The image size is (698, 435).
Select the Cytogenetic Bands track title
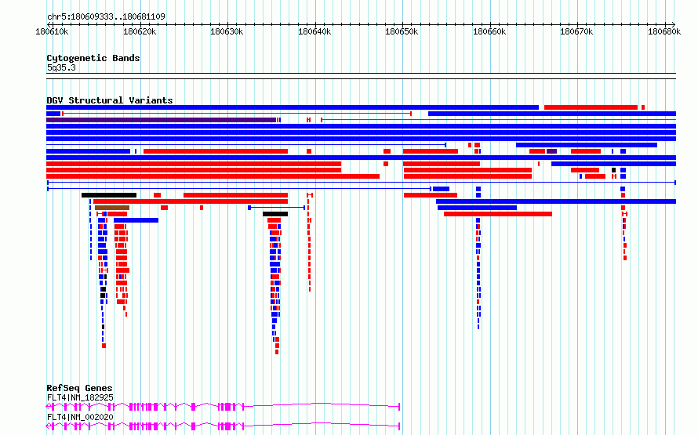(x=93, y=58)
